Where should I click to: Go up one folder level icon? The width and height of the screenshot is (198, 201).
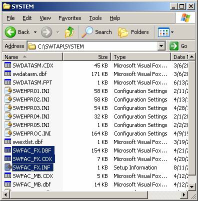(x=69, y=32)
